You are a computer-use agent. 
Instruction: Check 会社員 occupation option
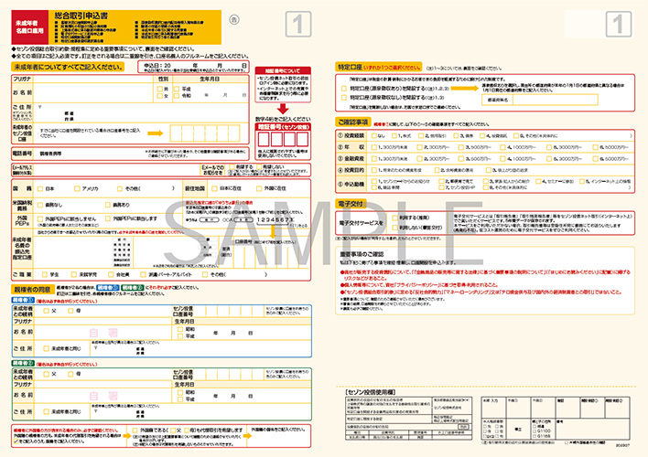click(x=111, y=273)
